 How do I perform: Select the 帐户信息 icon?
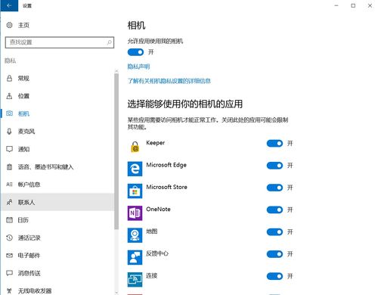[9, 185]
